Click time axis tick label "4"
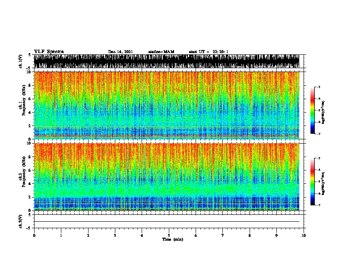The image size is (342, 264). tap(142, 236)
